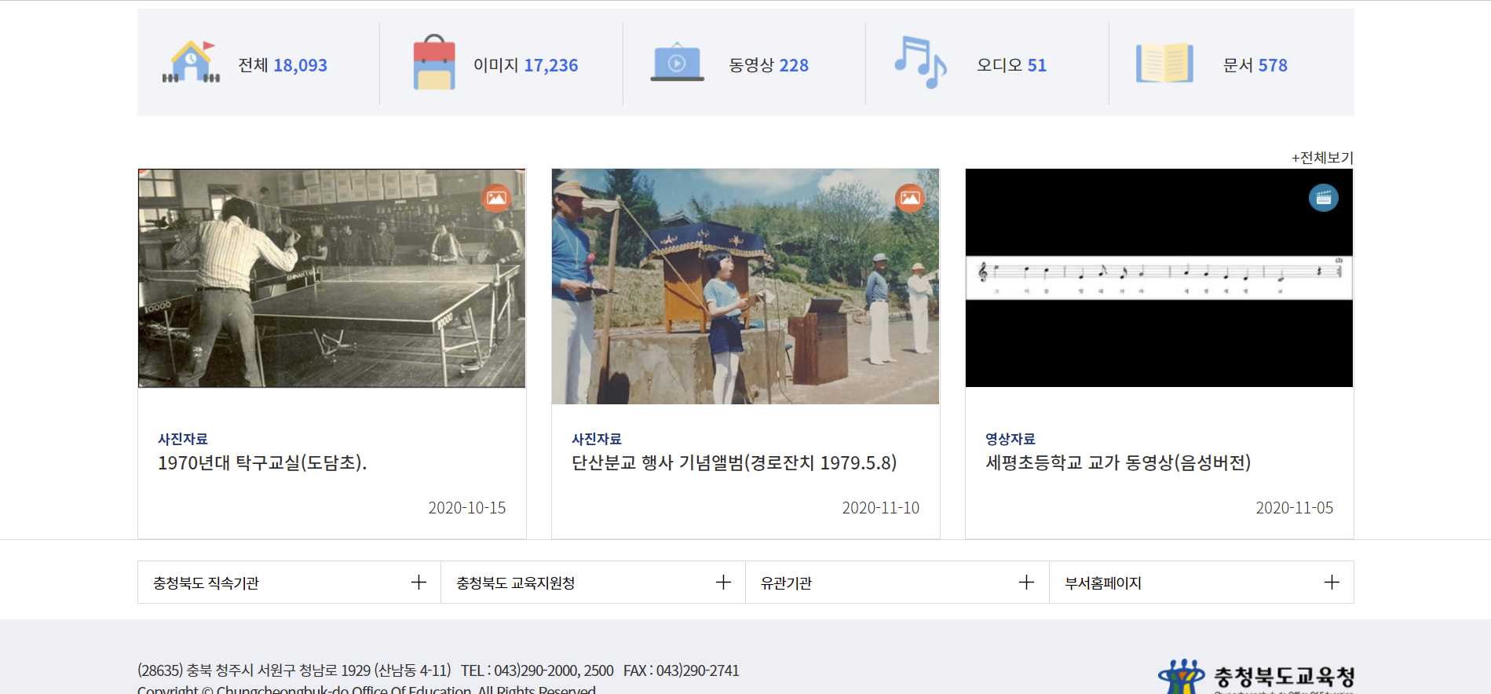This screenshot has height=694, width=1491.
Task: Open title 1970년대 탁구교실(도담초)
Action: coord(262,463)
